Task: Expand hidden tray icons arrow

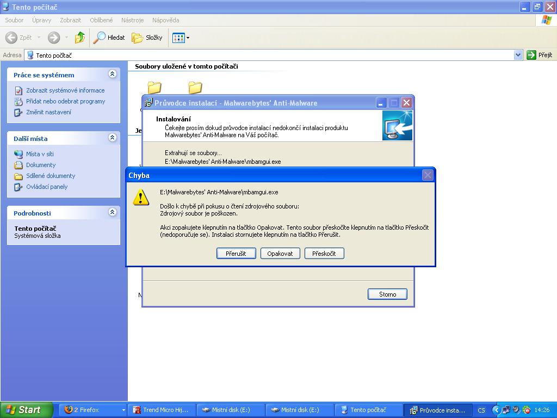Action: coord(496,410)
